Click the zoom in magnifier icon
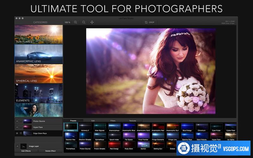Image resolution: width=253 pixels, height=158 pixels. (76, 22)
